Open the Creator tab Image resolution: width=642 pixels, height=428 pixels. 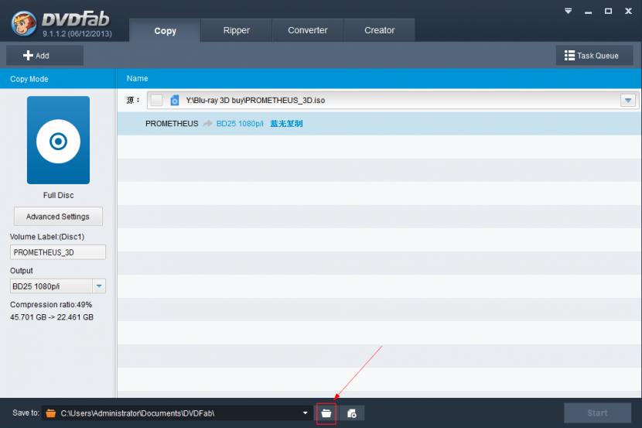[x=379, y=31]
